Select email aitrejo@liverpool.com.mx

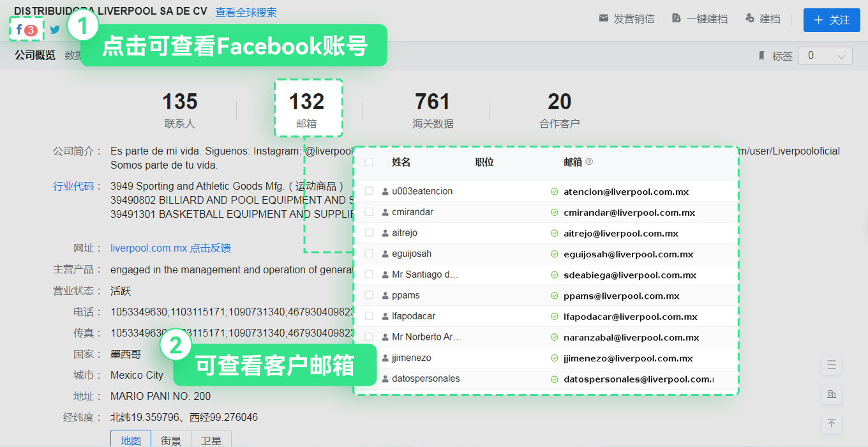pos(621,234)
